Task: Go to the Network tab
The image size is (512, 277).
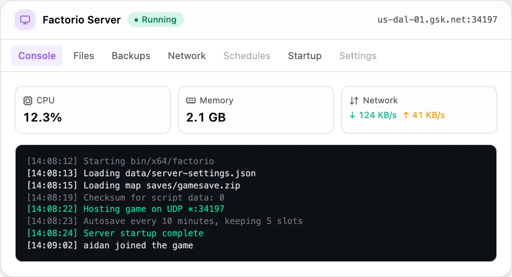Action: click(x=187, y=56)
